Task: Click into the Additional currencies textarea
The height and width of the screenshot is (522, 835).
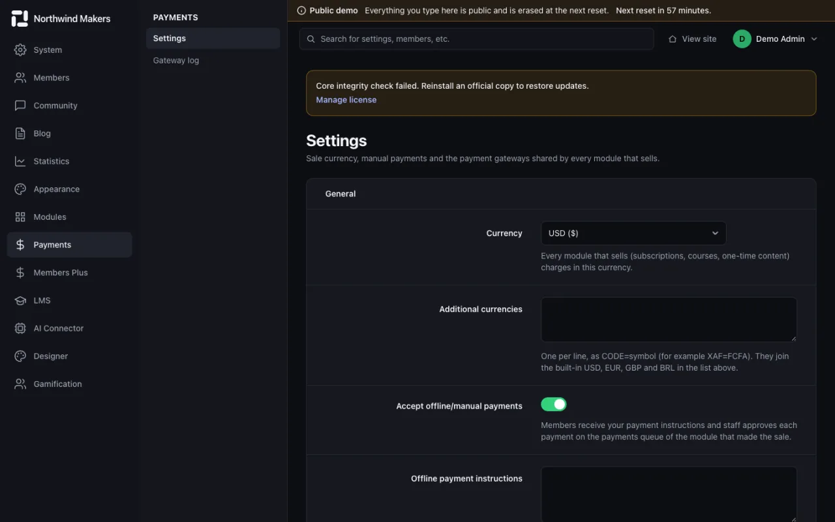Action: [669, 320]
